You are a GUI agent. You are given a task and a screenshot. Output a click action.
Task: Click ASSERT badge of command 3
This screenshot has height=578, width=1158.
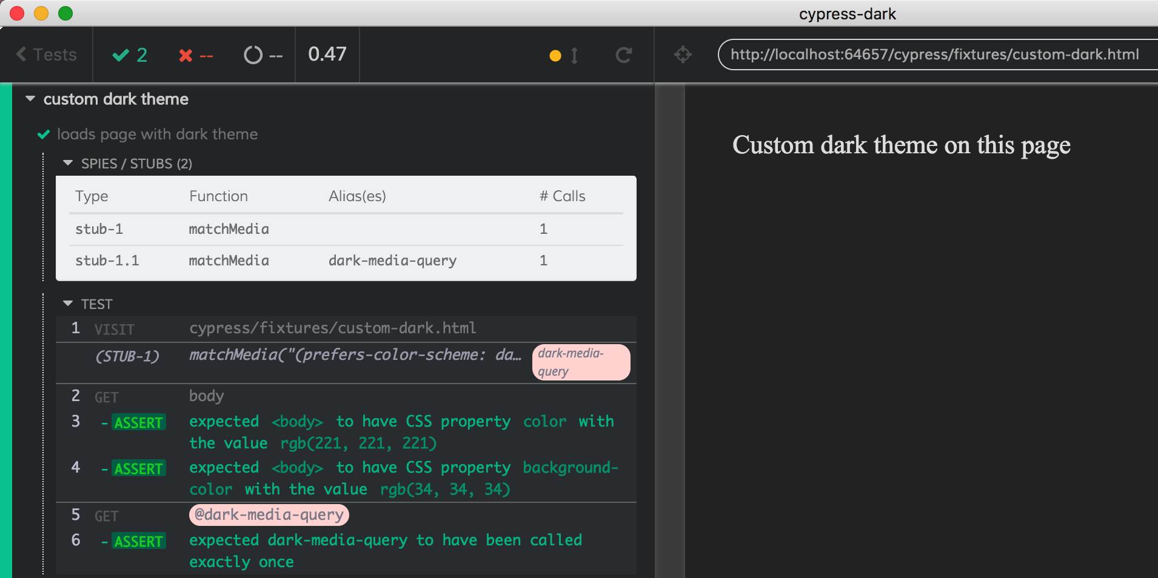pos(139,422)
